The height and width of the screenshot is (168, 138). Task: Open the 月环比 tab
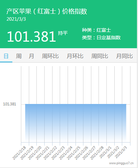(x=75, y=56)
